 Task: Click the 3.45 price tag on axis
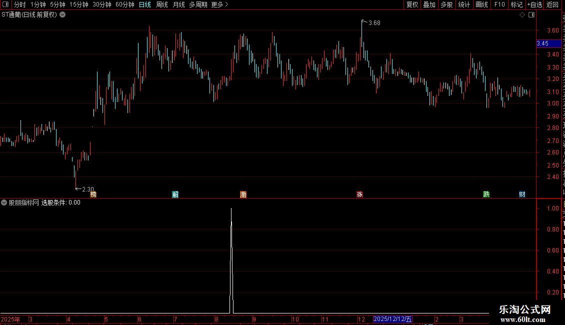coord(548,43)
